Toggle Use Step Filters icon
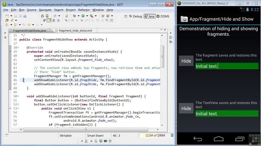The height and width of the screenshot is (146, 261). [x=111, y=20]
